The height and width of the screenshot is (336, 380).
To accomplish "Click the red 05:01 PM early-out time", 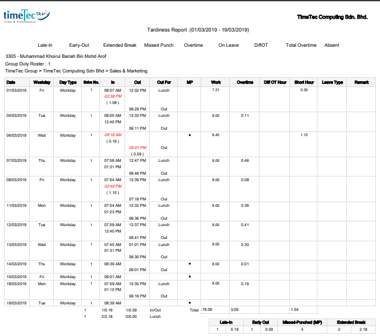I will pyautogui.click(x=137, y=147).
